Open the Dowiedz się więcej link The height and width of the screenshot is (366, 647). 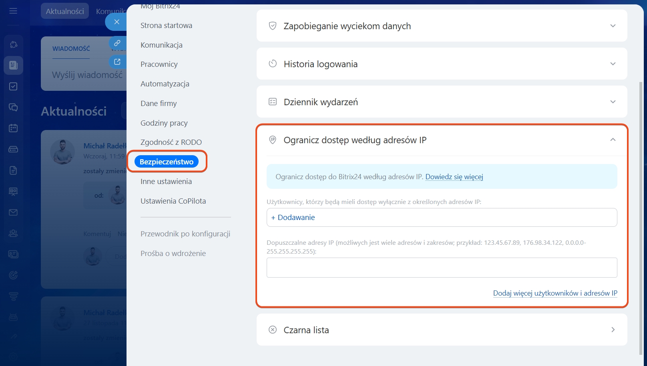point(454,177)
